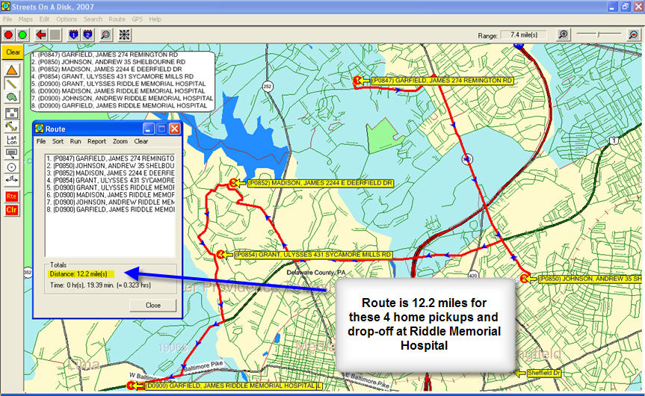This screenshot has width=645, height=396.
Task: Select the label pointer tool icon
Action: pos(11,153)
